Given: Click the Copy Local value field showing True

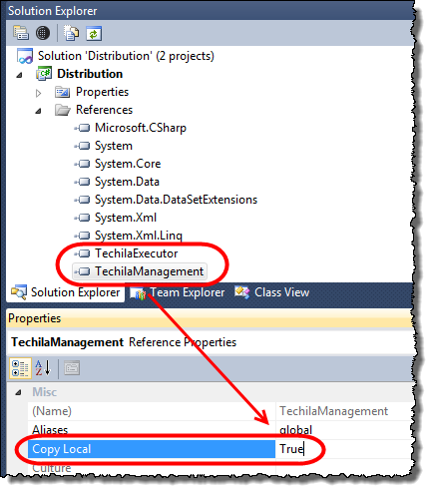Looking at the screenshot, I should 345,449.
